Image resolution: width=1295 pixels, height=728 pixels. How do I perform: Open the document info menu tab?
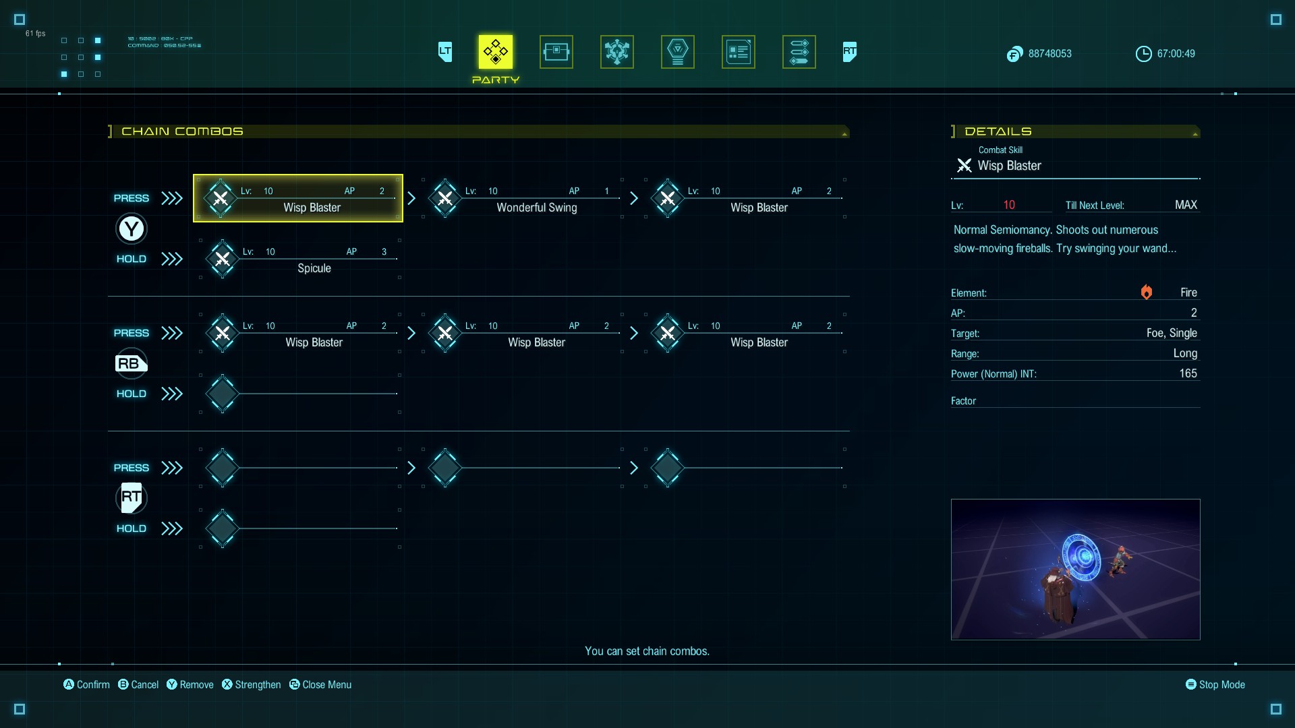[738, 52]
